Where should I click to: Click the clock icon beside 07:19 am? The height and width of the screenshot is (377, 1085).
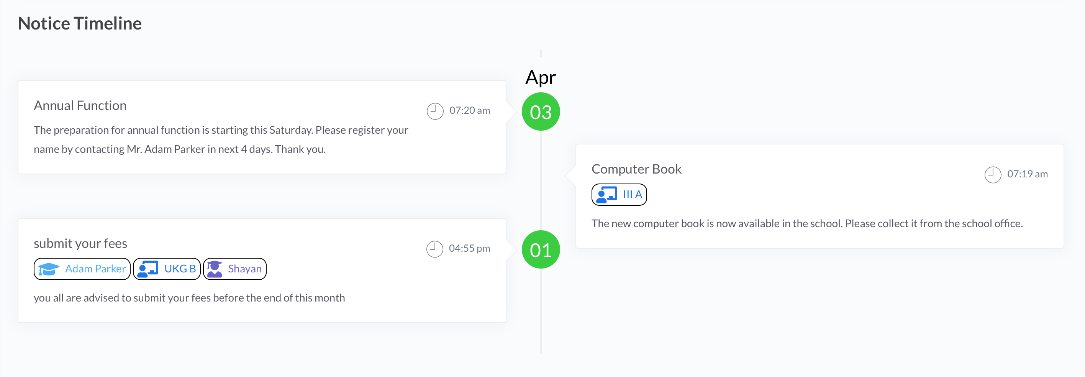(992, 175)
